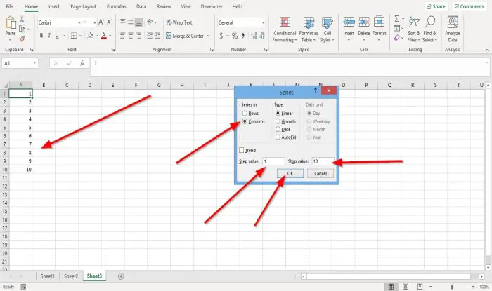Click the zoom slider handle
Viewport: 492px width, 291px height.
pos(452,287)
